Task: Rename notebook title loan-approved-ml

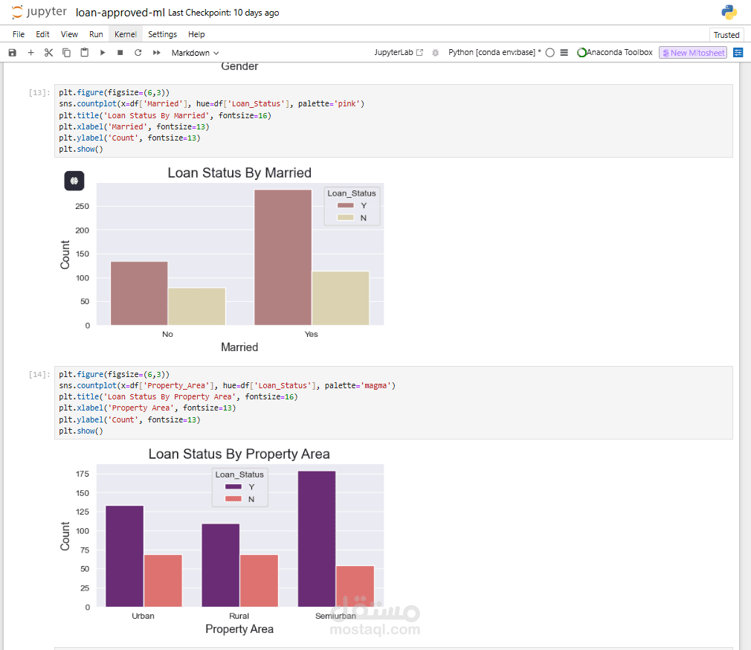Action: [120, 13]
